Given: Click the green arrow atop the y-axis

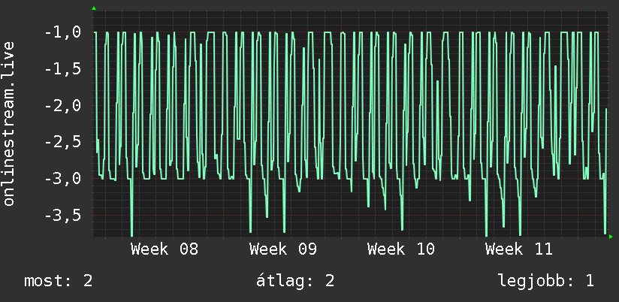Looking at the screenshot, I should point(94,8).
